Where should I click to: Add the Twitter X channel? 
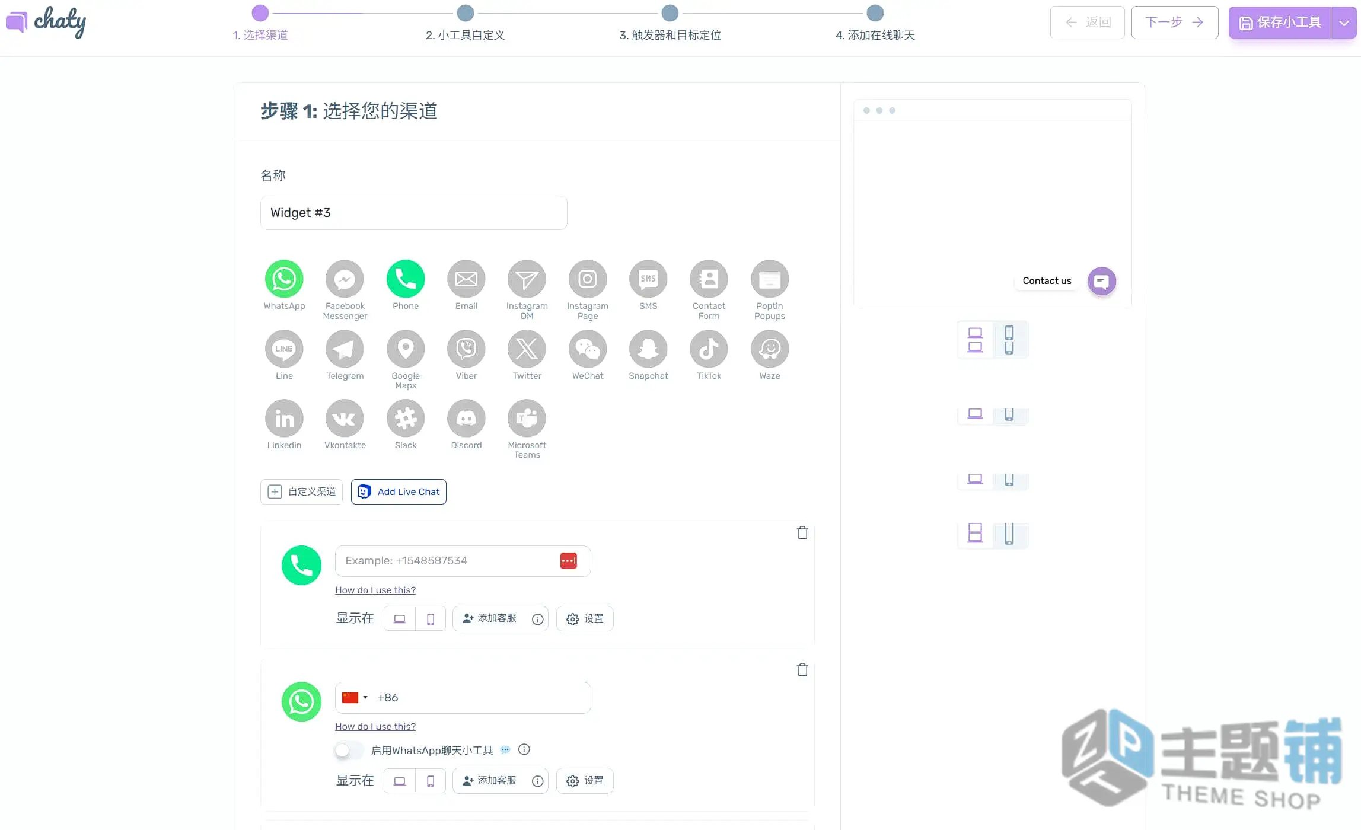click(x=527, y=349)
